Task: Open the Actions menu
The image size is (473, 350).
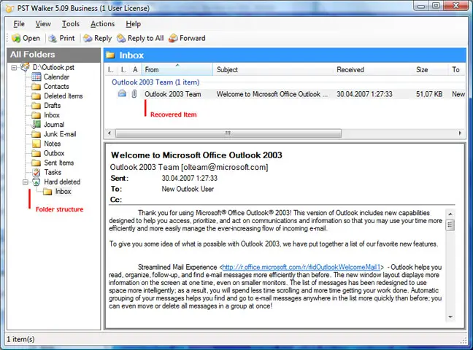Action: (103, 24)
